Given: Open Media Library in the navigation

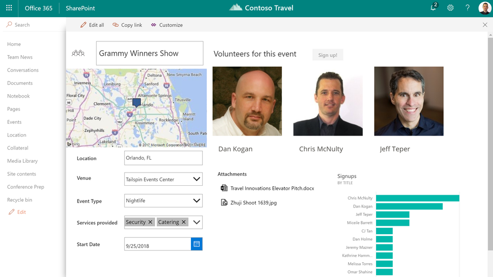Looking at the screenshot, I should (x=22, y=161).
